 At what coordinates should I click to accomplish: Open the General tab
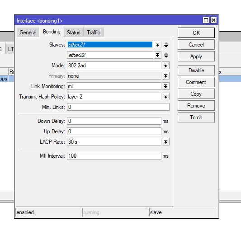tap(28, 33)
